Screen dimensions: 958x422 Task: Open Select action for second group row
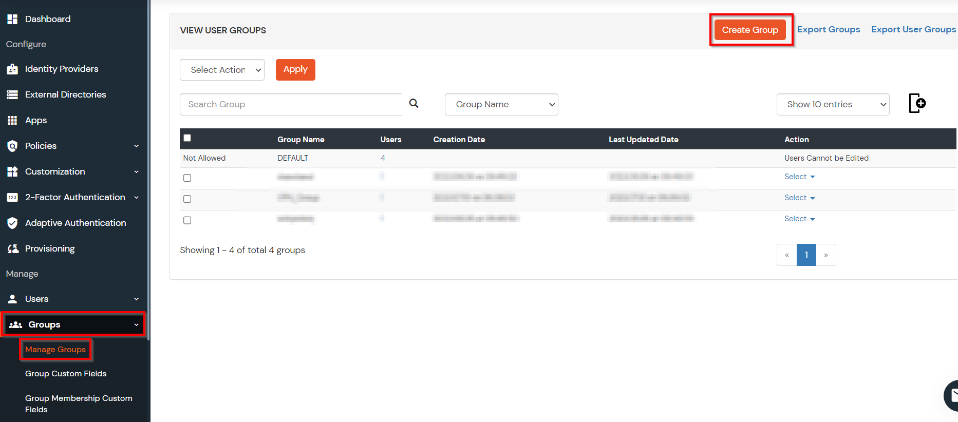799,198
